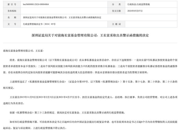This screenshot has height=133, width=183.
Task: Click line mentioning 四是未妥善保存部分投资者适当性管理方面资料
Action: point(76,72)
